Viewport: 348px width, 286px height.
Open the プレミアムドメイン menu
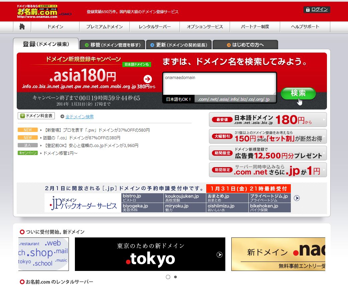[x=105, y=27]
